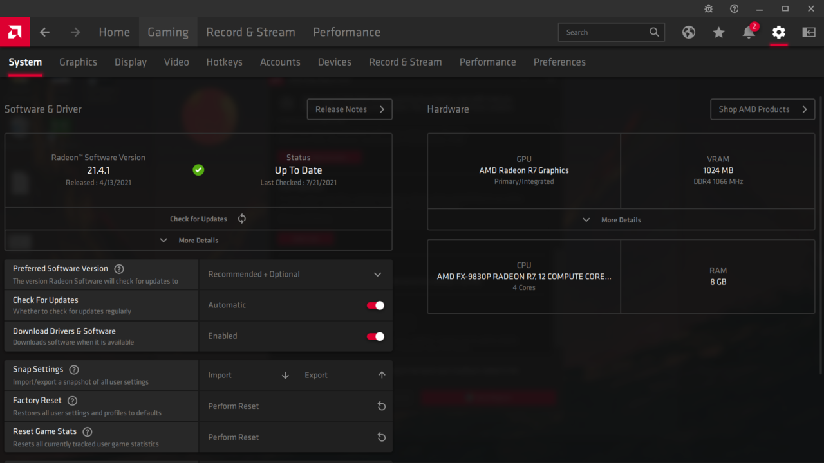Screen dimensions: 824x463
Task: Select the Record & Stream settings sub-tab
Action: pyautogui.click(x=405, y=62)
